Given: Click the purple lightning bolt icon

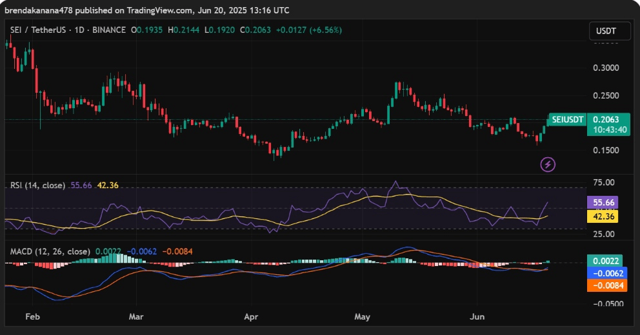Looking at the screenshot, I should (x=548, y=164).
